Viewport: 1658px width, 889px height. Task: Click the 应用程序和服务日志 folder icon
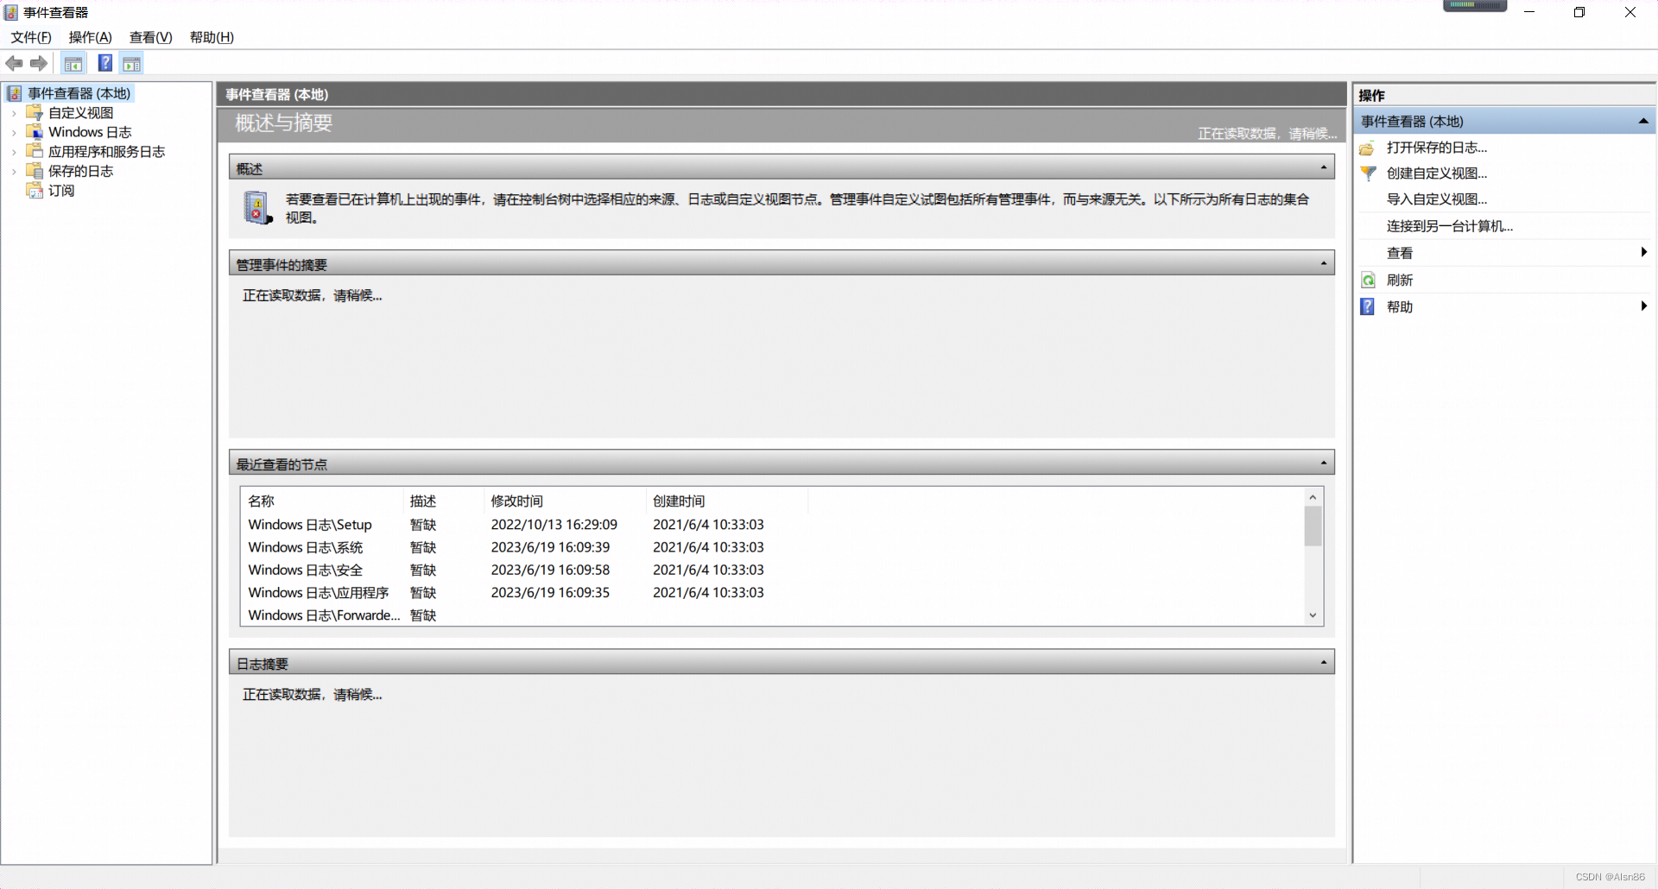[35, 151]
